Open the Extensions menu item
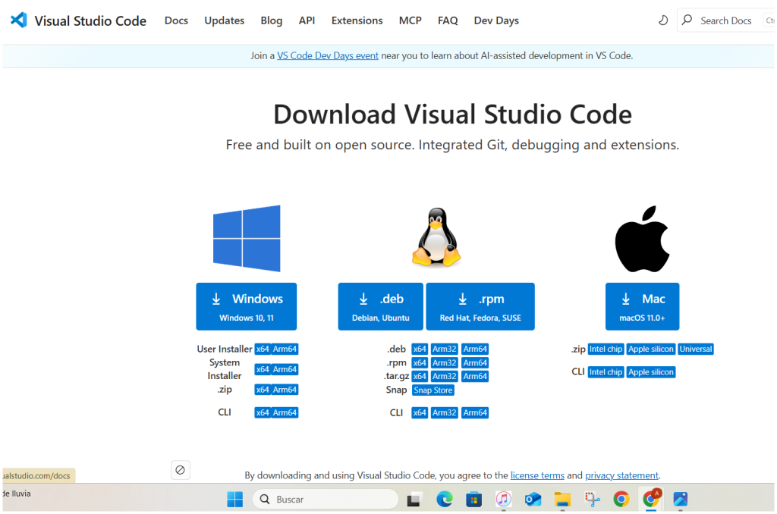777x514 pixels. [357, 20]
